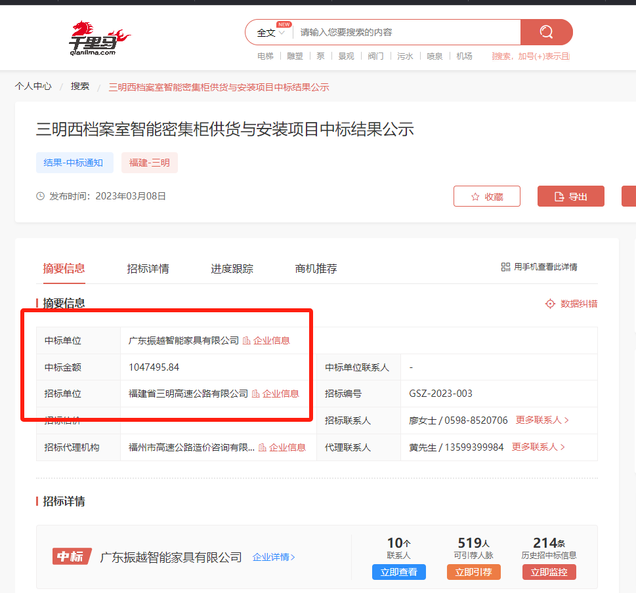Click the 数据纠错 target icon
This screenshot has height=593, width=636.
[x=550, y=304]
